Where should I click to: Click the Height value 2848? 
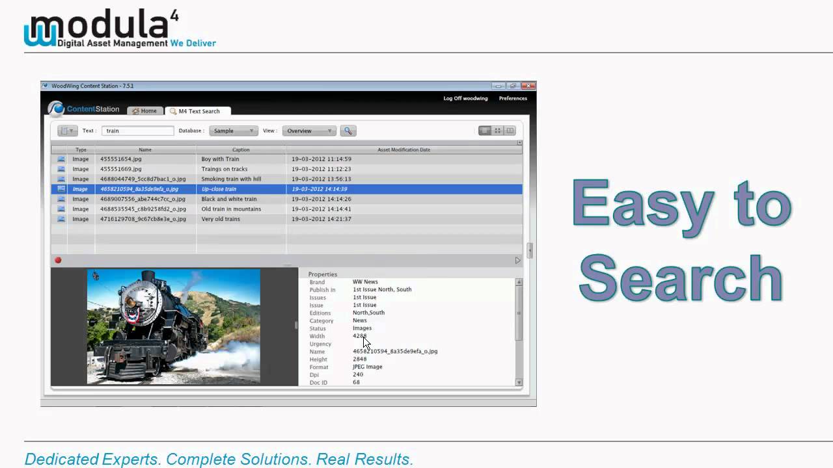coord(360,359)
